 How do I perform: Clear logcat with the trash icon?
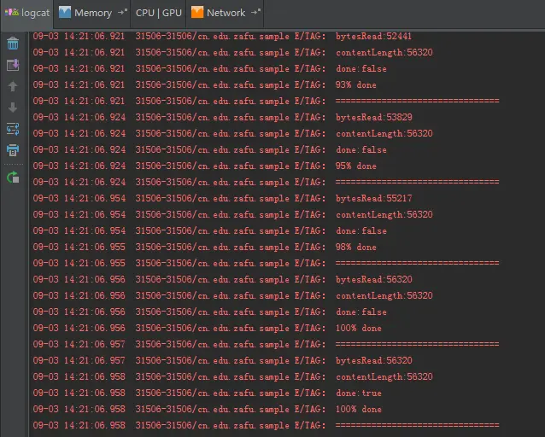coord(13,44)
